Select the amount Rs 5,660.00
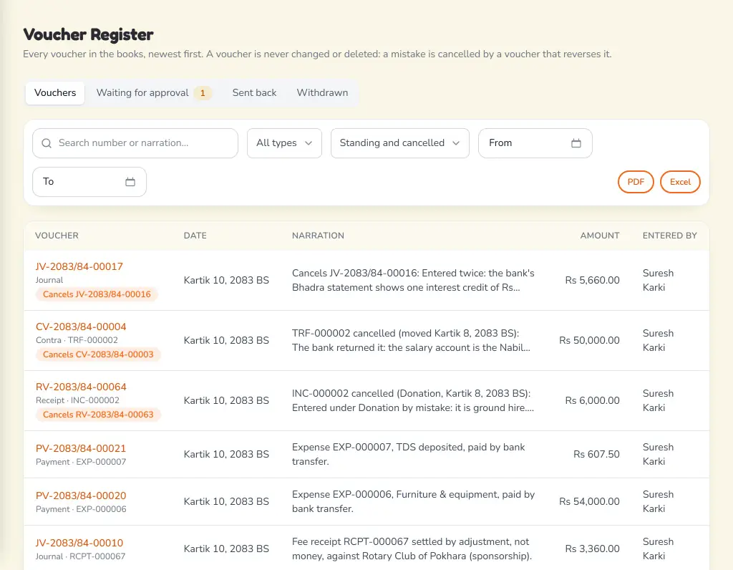This screenshot has height=570, width=733. [592, 280]
